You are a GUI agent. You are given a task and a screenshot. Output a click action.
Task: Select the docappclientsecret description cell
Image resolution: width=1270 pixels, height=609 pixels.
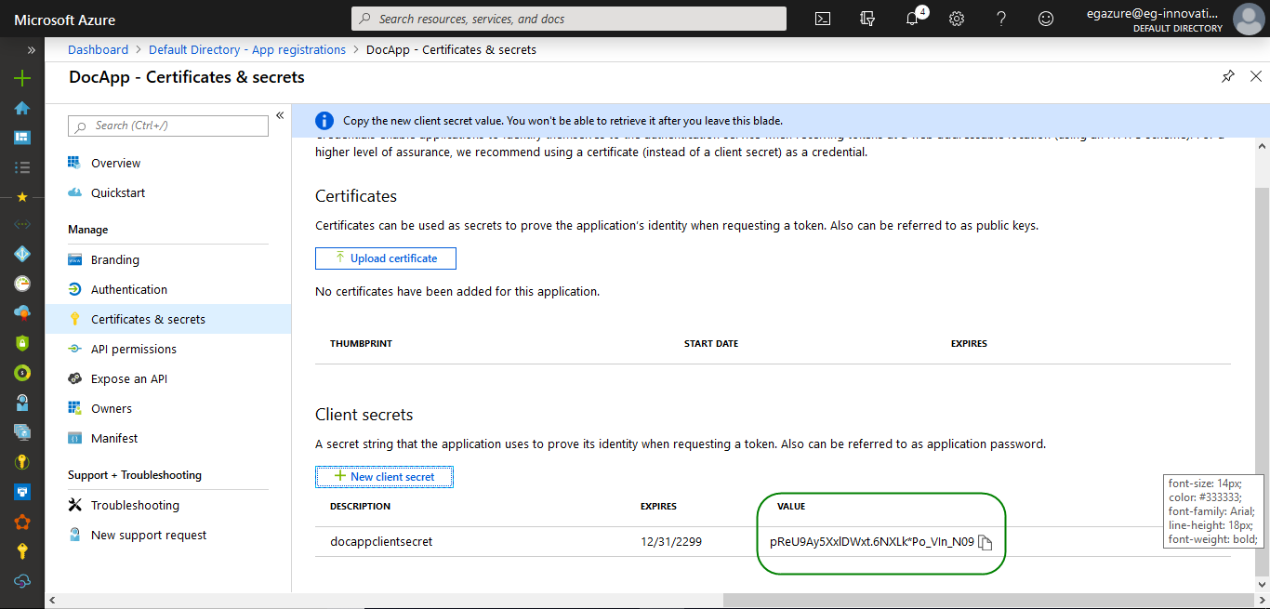[381, 541]
